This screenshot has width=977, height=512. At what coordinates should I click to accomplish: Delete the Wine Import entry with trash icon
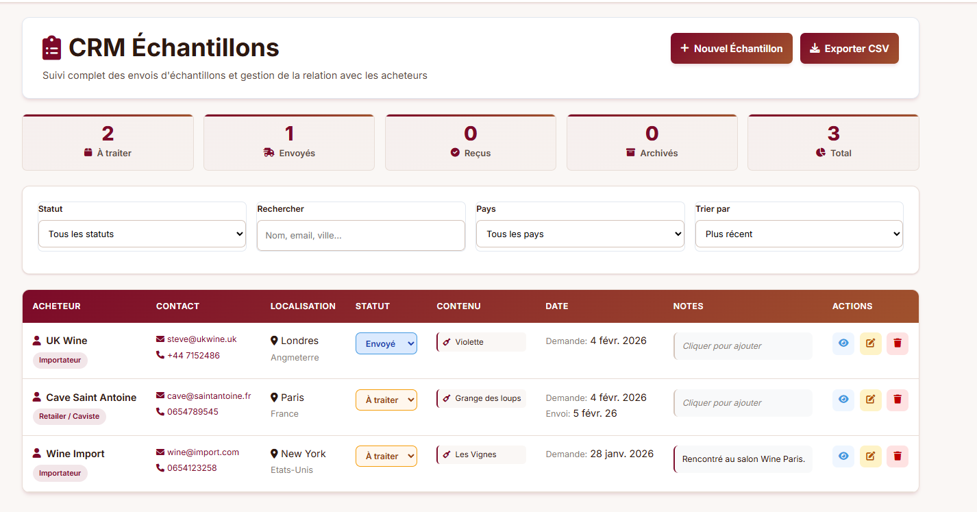tap(898, 456)
